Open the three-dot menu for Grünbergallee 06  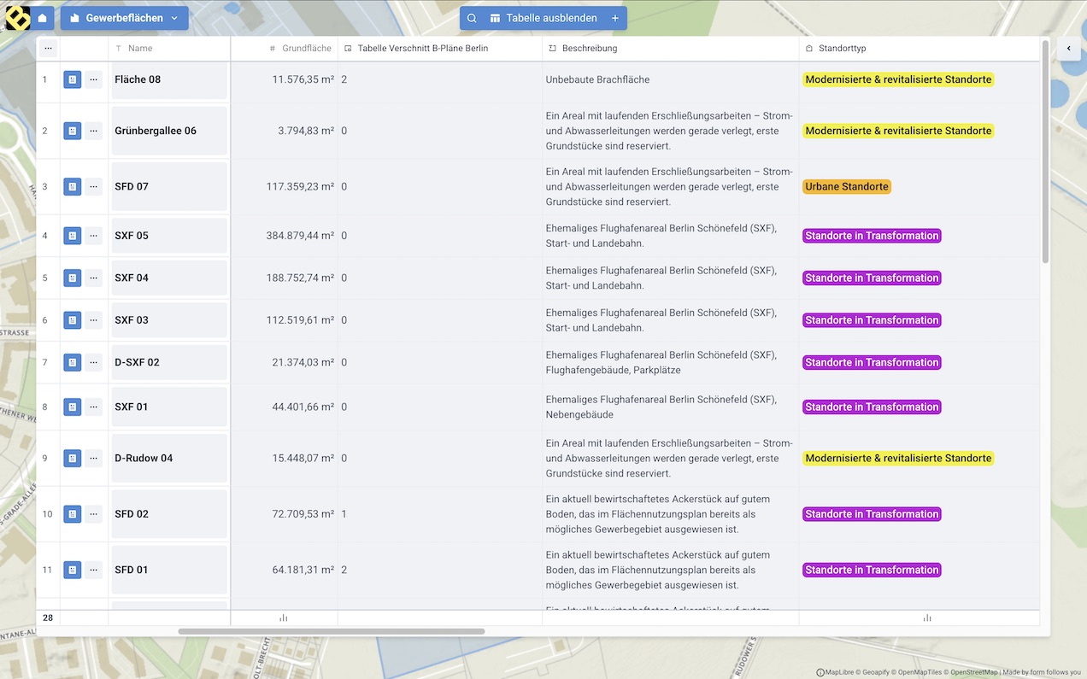point(93,131)
